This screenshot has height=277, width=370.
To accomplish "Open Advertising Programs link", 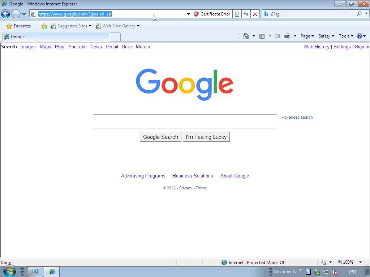I will point(143,176).
